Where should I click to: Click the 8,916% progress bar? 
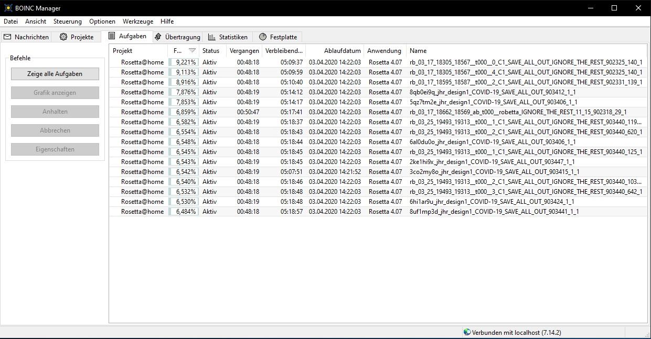click(183, 82)
